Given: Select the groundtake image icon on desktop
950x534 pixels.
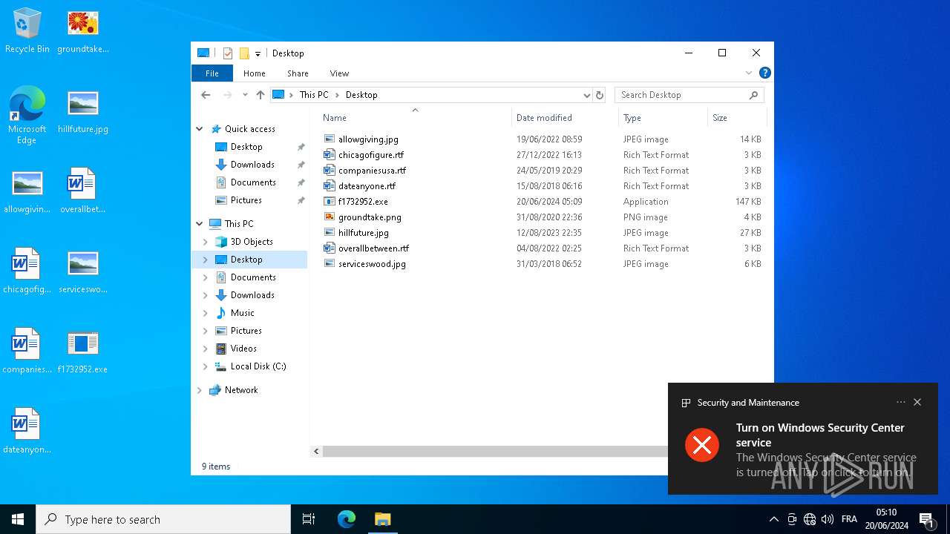Looking at the screenshot, I should tap(82, 31).
